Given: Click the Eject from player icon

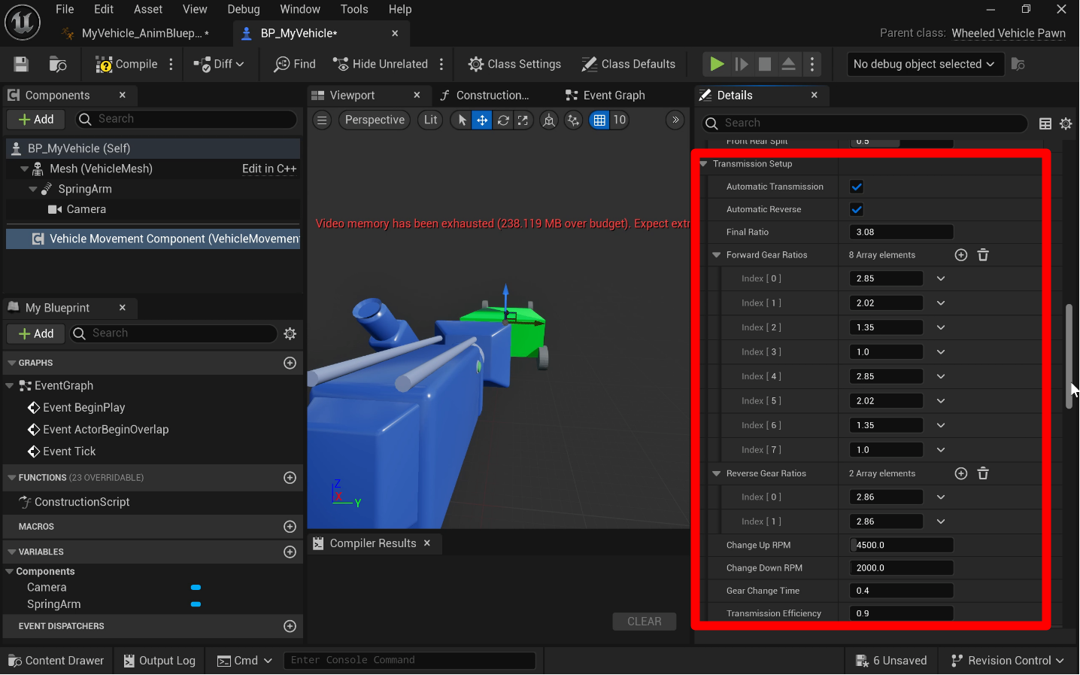Looking at the screenshot, I should pyautogui.click(x=788, y=64).
